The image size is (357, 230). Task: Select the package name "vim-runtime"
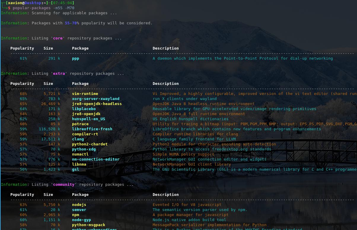[x=85, y=94]
